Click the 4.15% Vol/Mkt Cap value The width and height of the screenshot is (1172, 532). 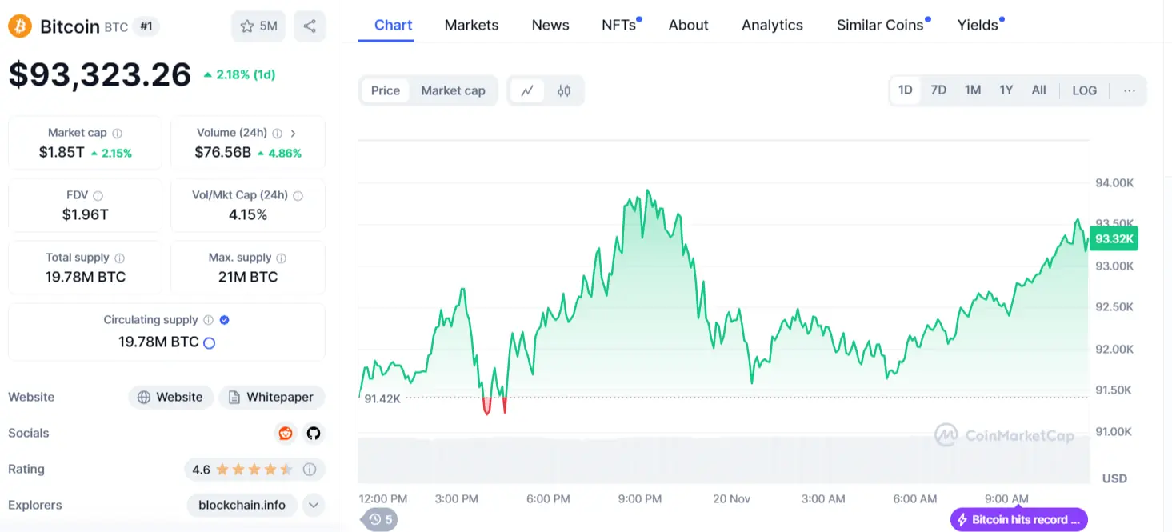coord(248,214)
